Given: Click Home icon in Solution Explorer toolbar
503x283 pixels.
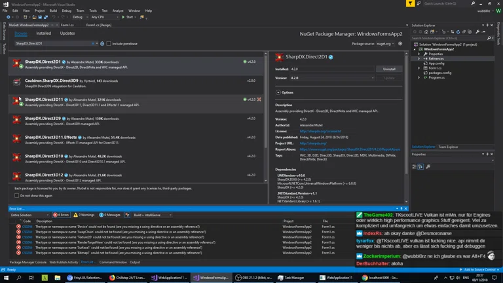Looking at the screenshot, I should point(426,31).
